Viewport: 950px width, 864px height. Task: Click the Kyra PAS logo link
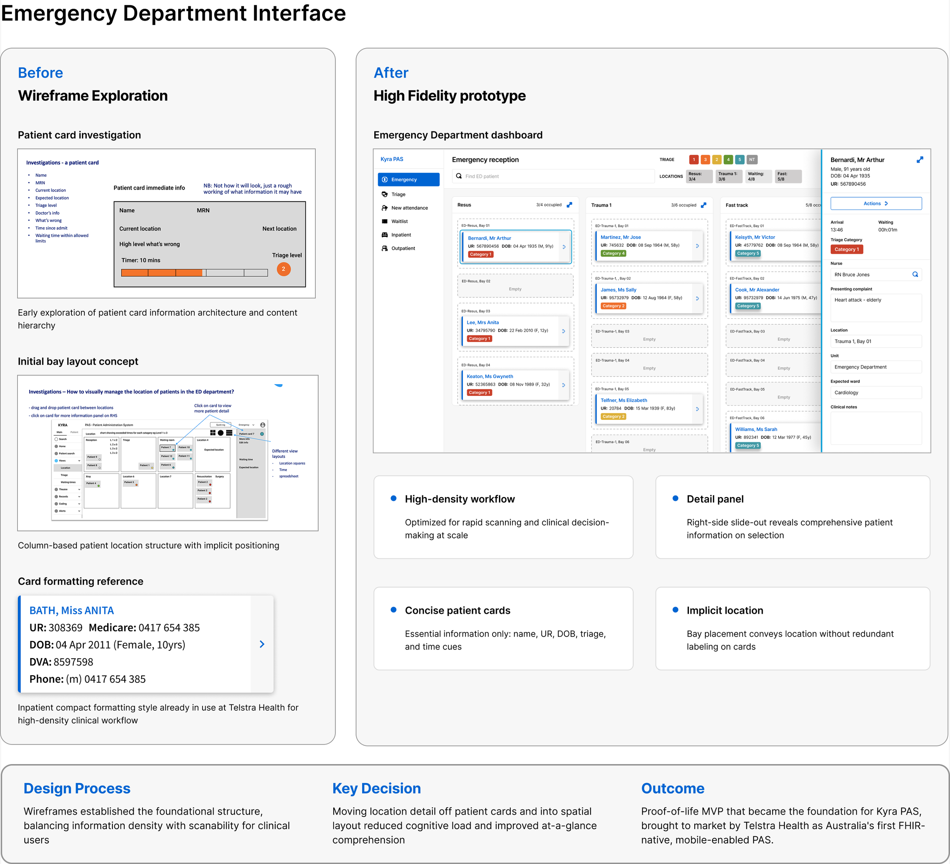click(x=392, y=159)
